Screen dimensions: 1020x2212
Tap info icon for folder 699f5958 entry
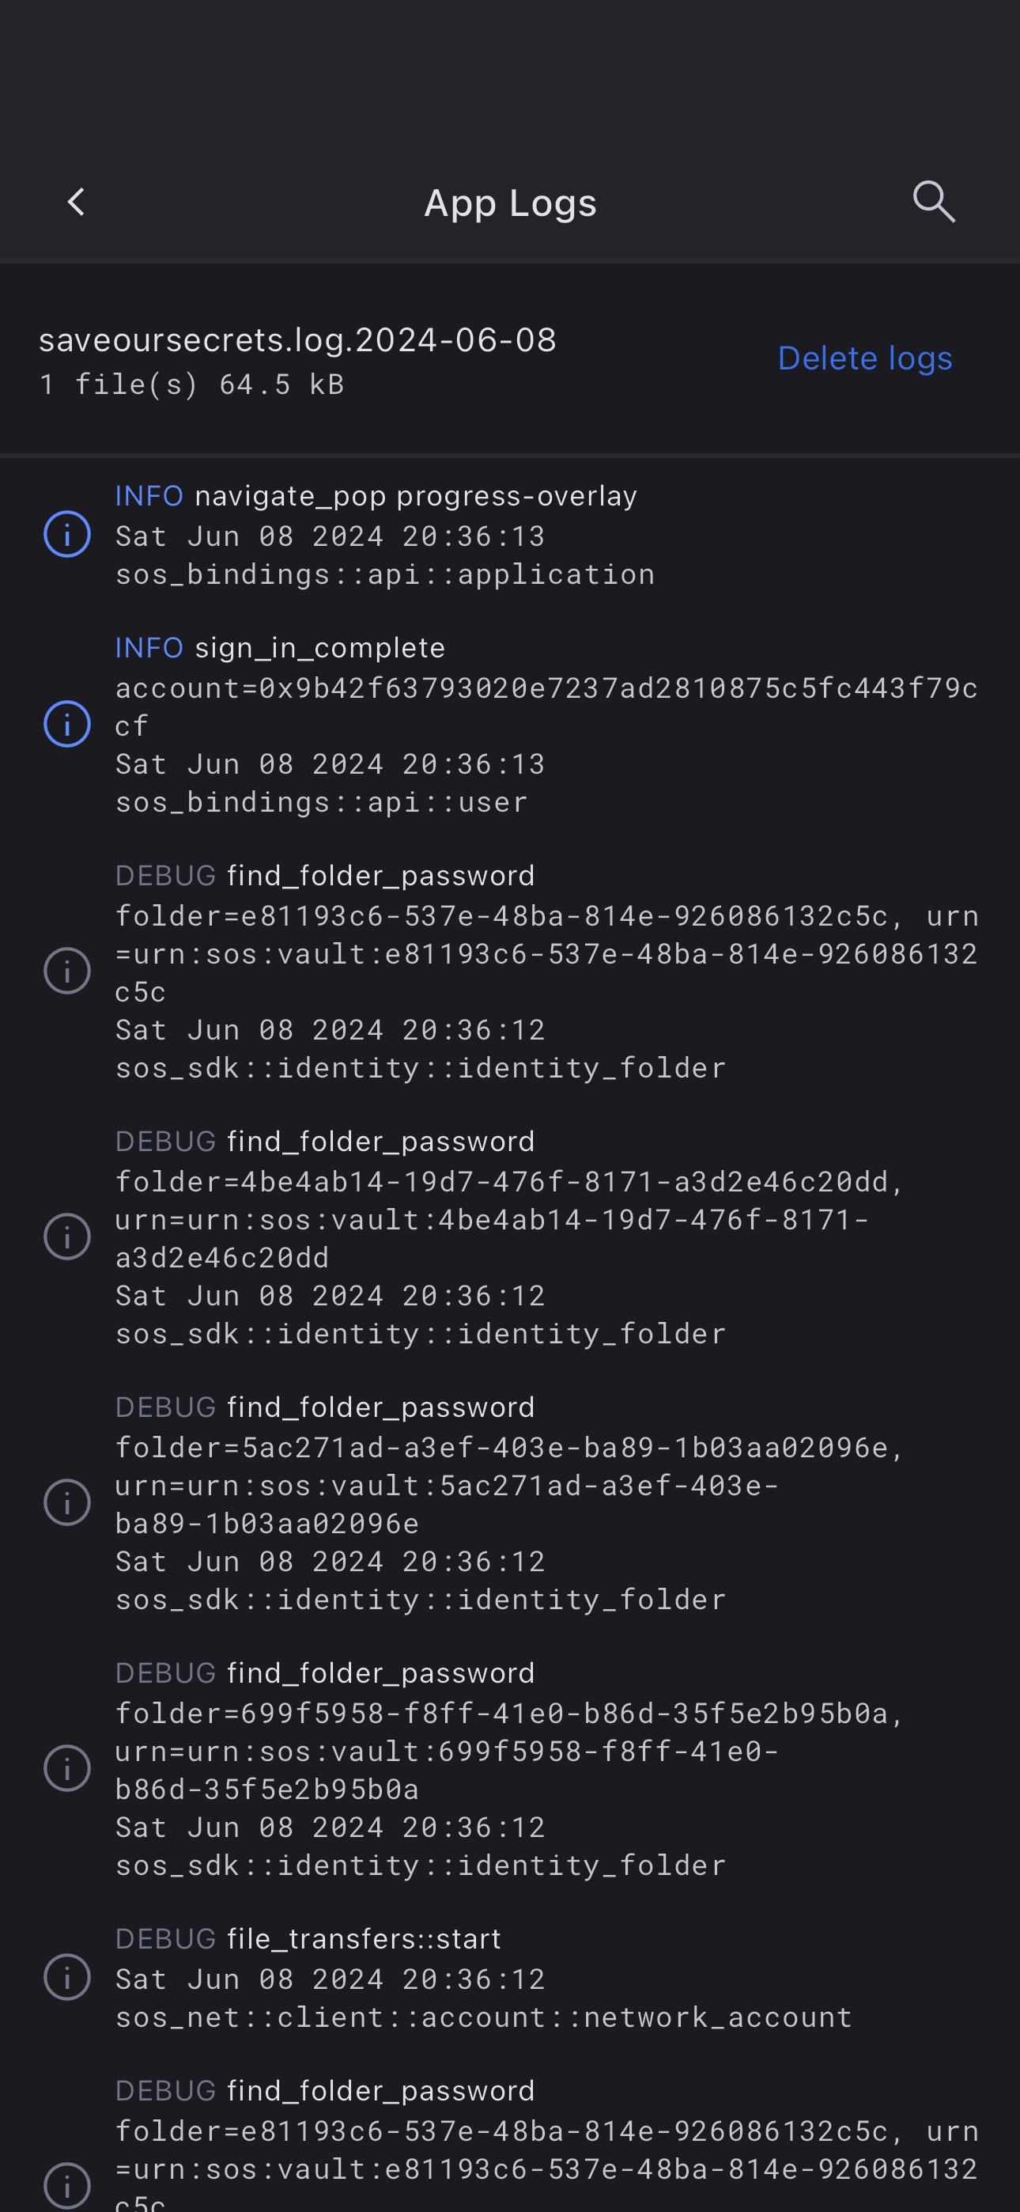[x=67, y=1768]
